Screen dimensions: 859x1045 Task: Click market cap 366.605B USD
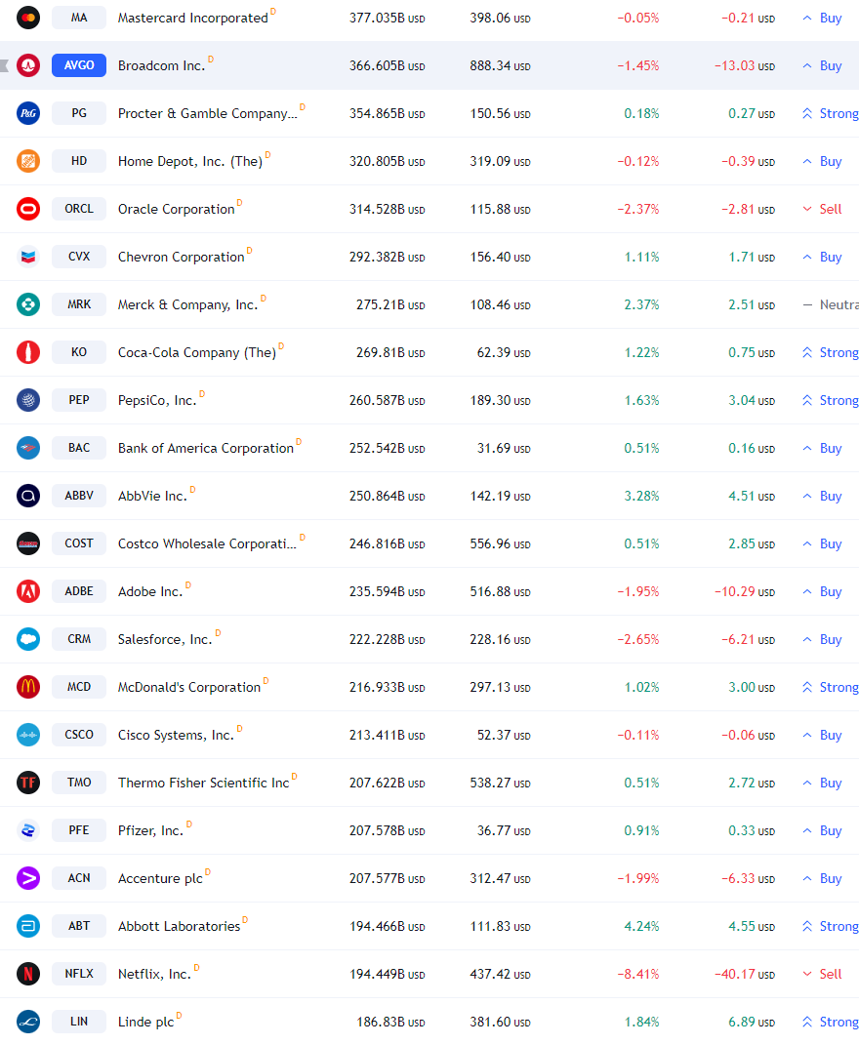387,66
